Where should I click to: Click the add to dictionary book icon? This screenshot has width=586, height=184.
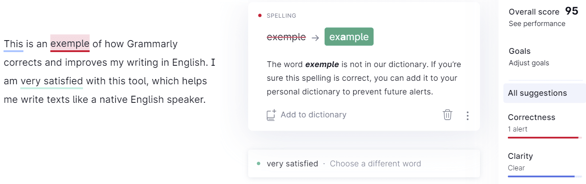coord(271,115)
